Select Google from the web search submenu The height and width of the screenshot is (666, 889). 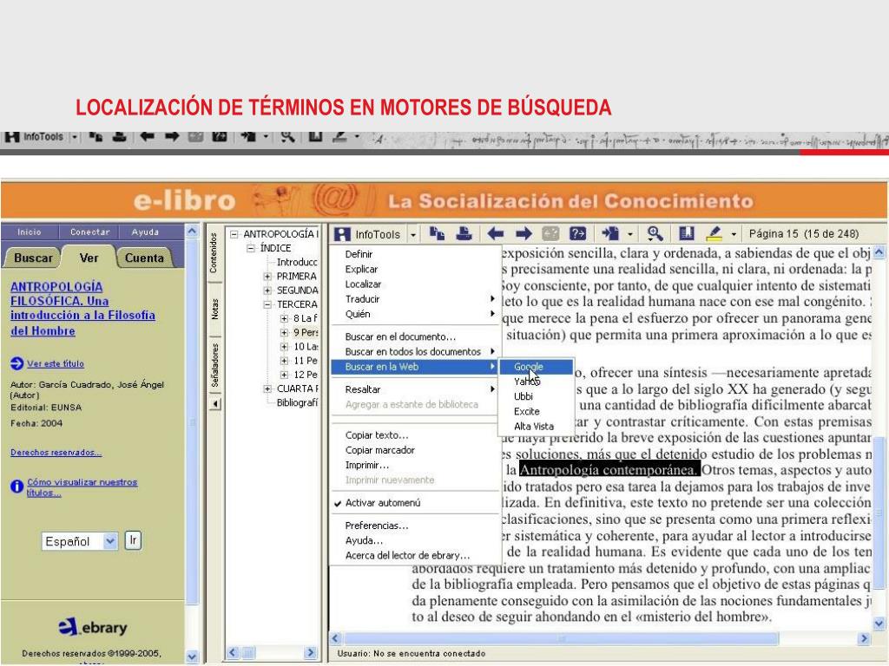[528, 367]
